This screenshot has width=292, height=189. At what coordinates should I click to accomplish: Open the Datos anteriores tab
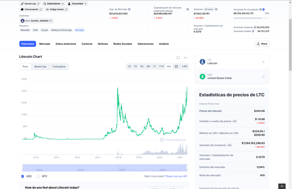click(66, 44)
